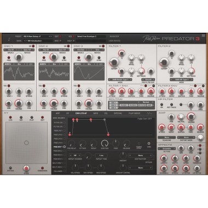Switch to the ARP tab

tap(57, 113)
